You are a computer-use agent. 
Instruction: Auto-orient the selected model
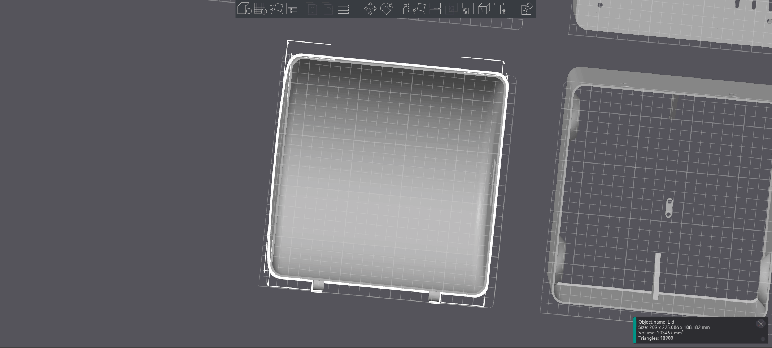click(x=276, y=9)
